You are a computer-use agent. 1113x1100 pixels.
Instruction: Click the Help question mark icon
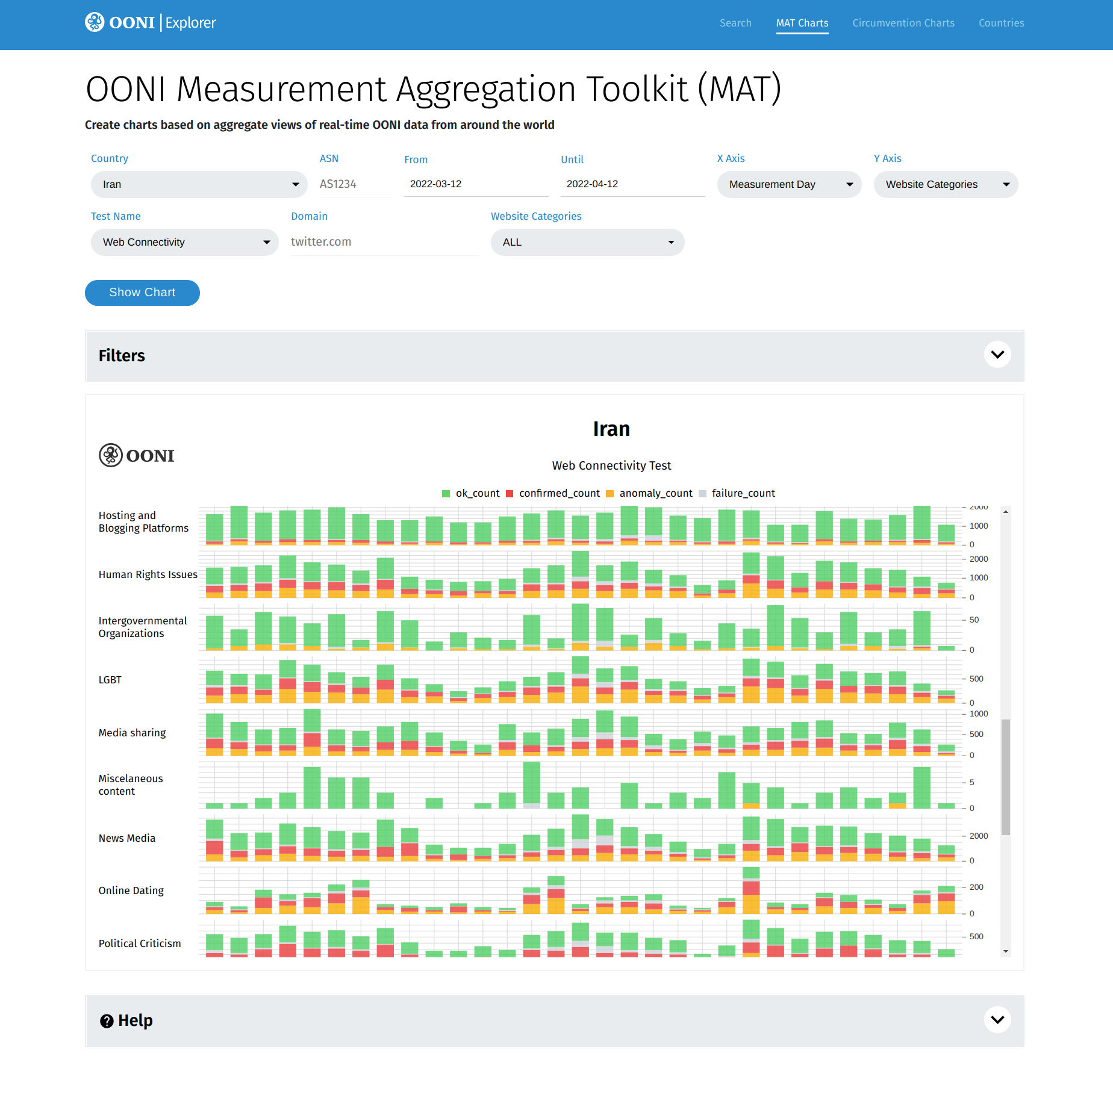107,1021
